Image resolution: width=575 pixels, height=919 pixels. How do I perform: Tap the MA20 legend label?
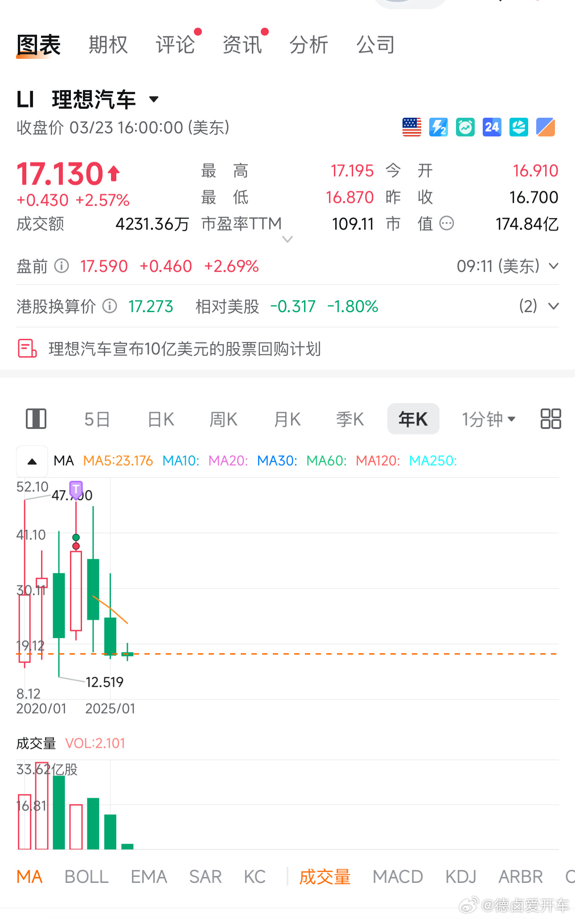click(x=228, y=461)
